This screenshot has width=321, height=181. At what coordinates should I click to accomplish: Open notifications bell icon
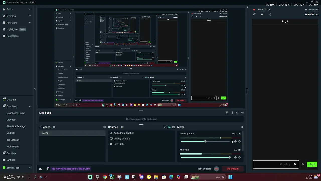(47, 169)
